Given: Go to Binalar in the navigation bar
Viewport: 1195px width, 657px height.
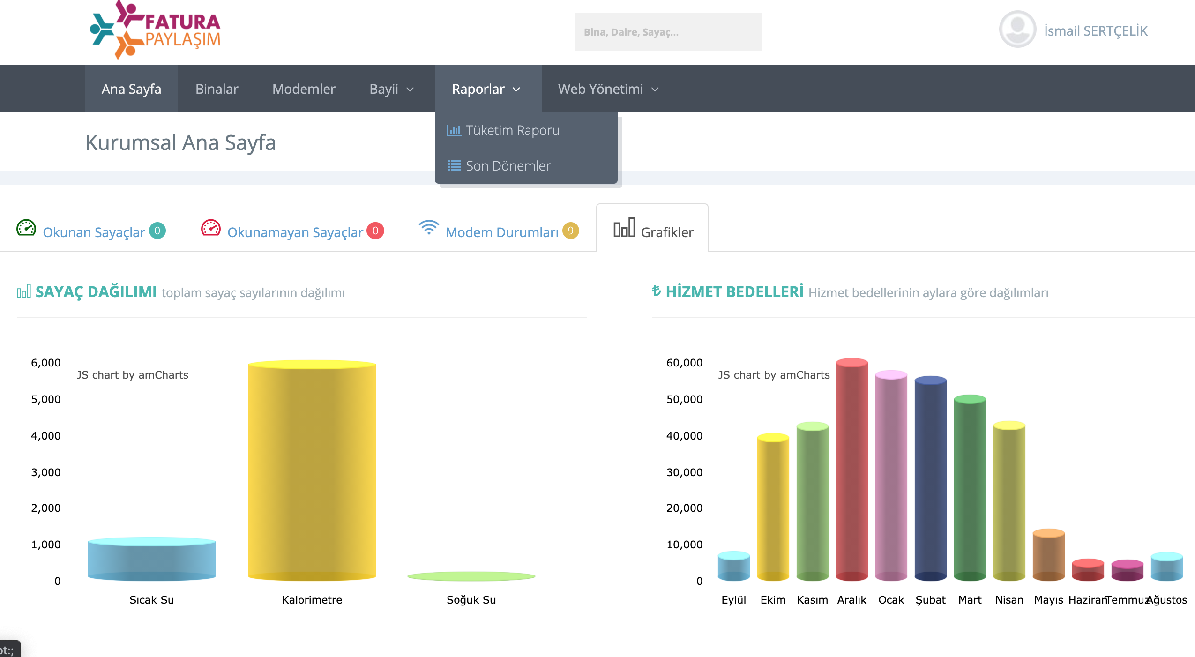Looking at the screenshot, I should click(x=217, y=89).
